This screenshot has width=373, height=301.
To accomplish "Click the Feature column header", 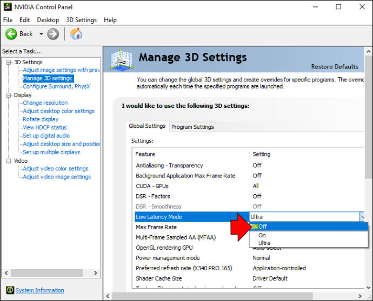I will coord(191,154).
